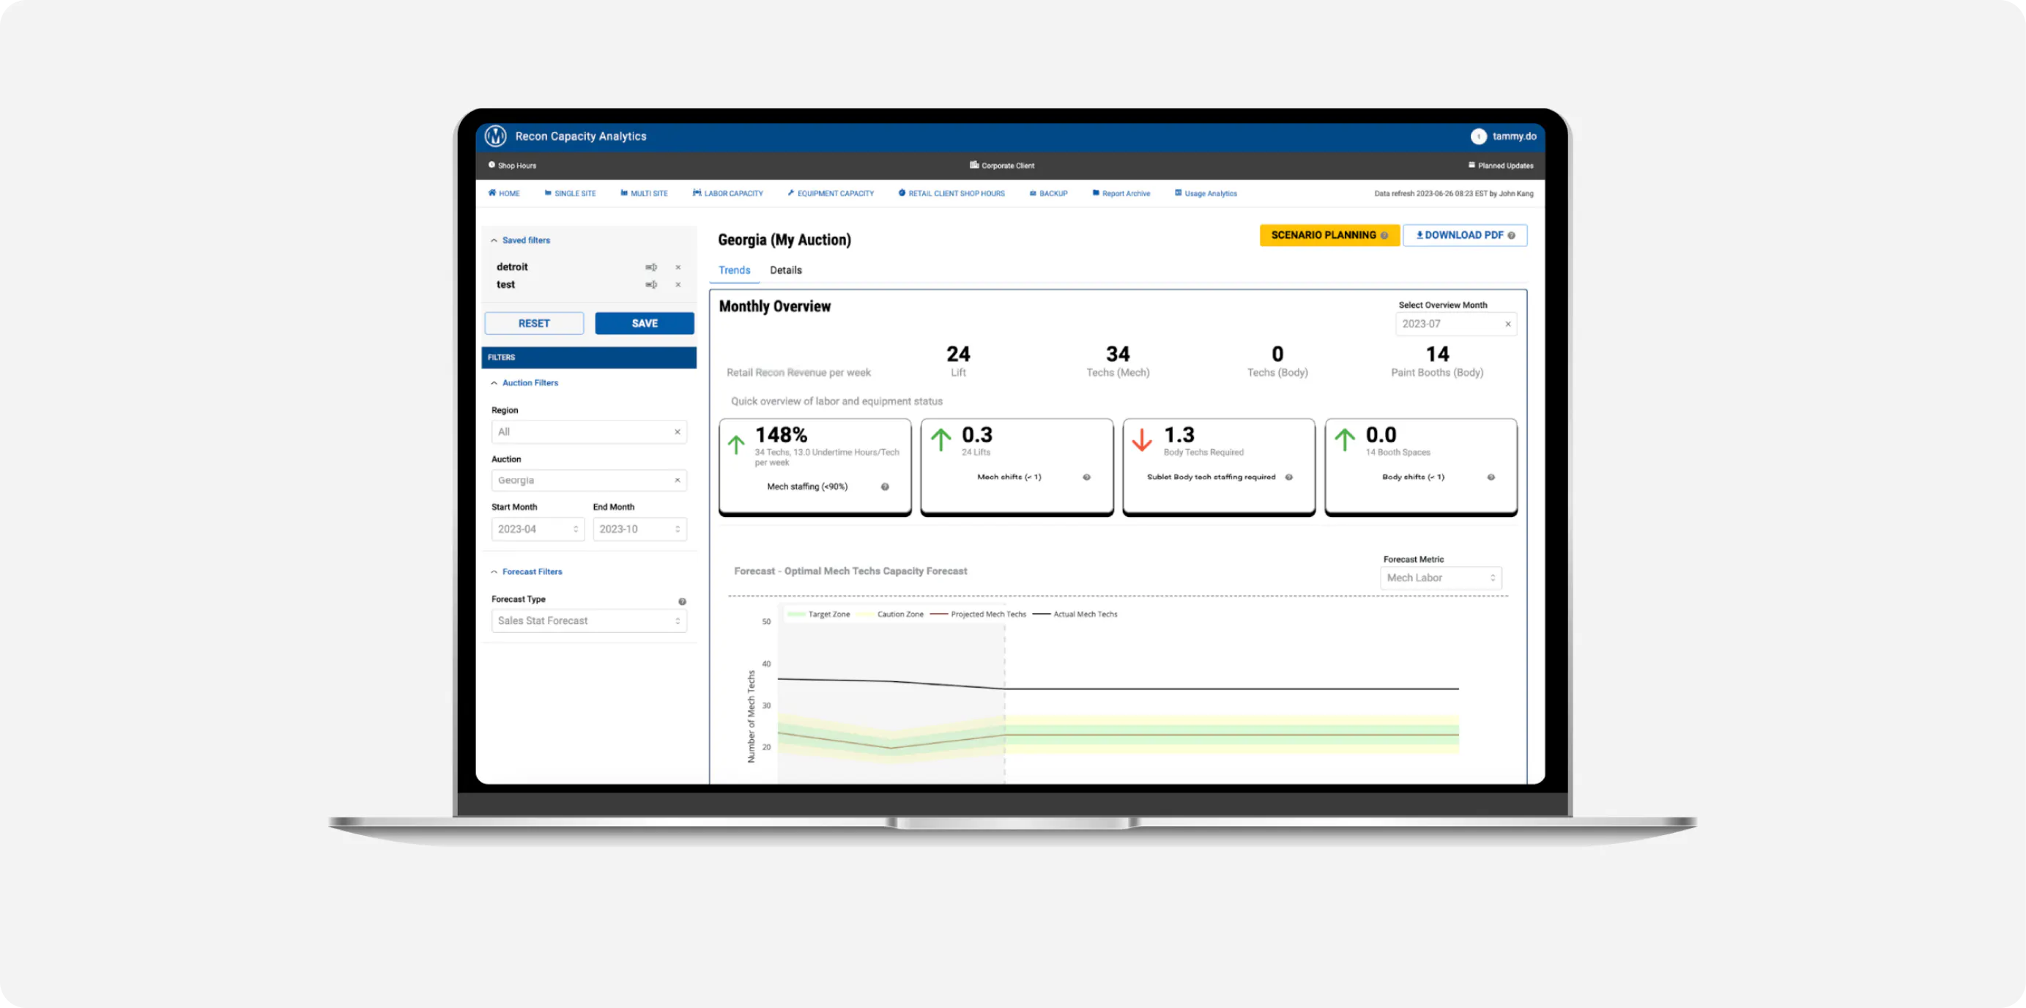Click help icon next to Body shifts
2026x1008 pixels.
pos(1491,478)
